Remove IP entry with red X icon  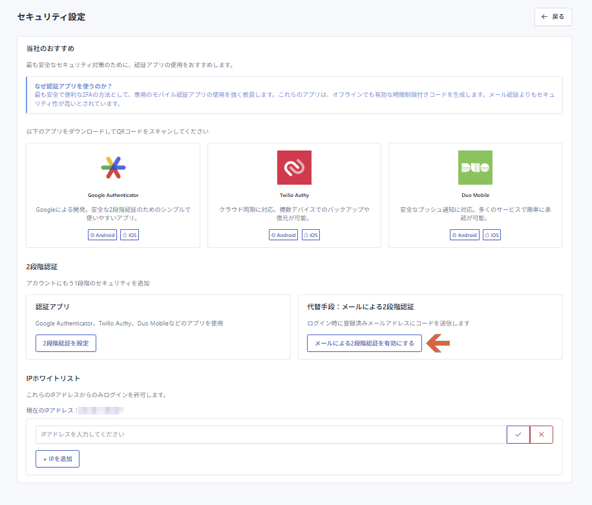point(542,435)
